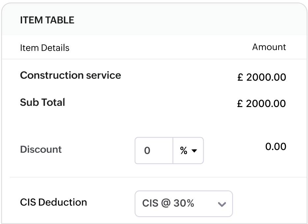The image size is (308, 224).
Task: Click the ITEM TABLE section heading
Action: tap(47, 20)
